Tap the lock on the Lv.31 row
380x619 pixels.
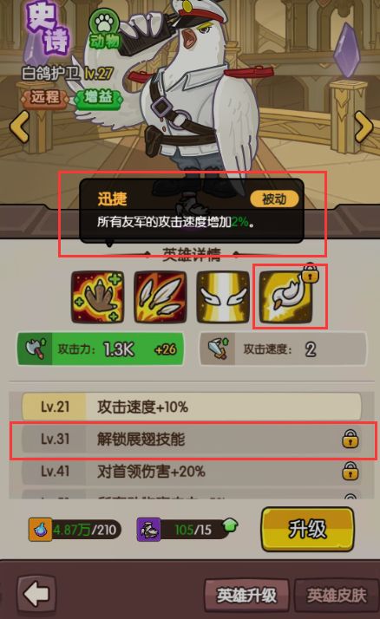[350, 439]
